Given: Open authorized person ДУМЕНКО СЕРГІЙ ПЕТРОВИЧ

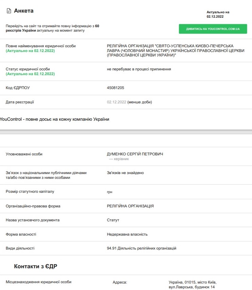Looking at the screenshot, I should point(135,154).
